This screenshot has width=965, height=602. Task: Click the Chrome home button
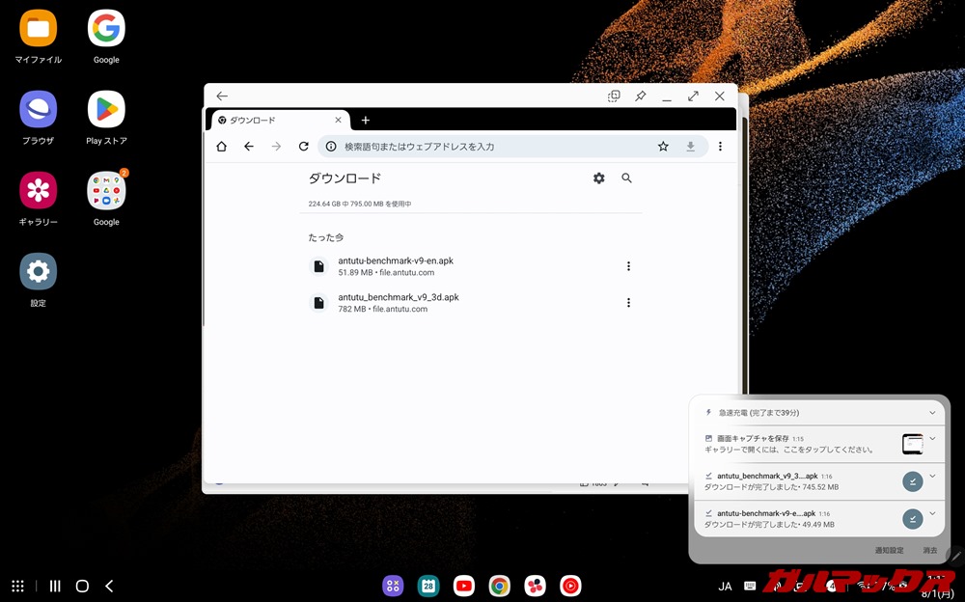coord(221,147)
